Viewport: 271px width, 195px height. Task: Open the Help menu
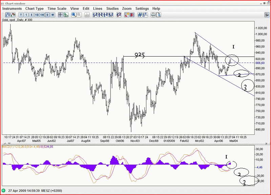click(x=156, y=8)
